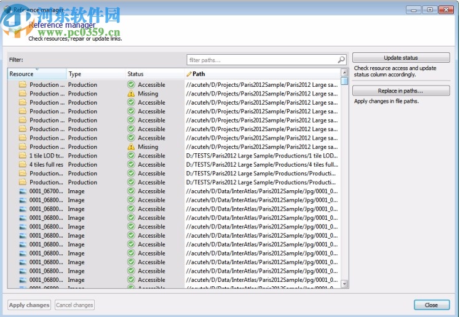
Task: Minimize the Reference manager window
Action: 414,10
